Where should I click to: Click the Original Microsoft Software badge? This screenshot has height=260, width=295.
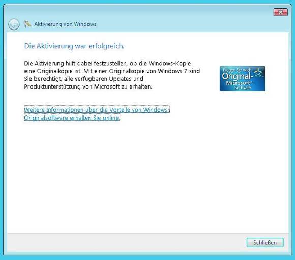pos(243,78)
